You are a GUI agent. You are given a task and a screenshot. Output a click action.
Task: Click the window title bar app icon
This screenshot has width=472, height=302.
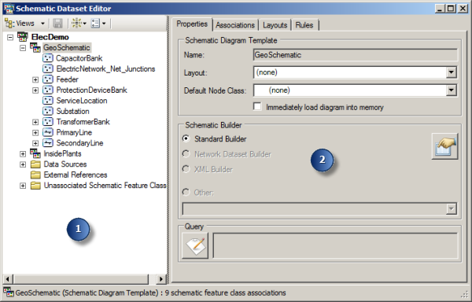coord(9,9)
